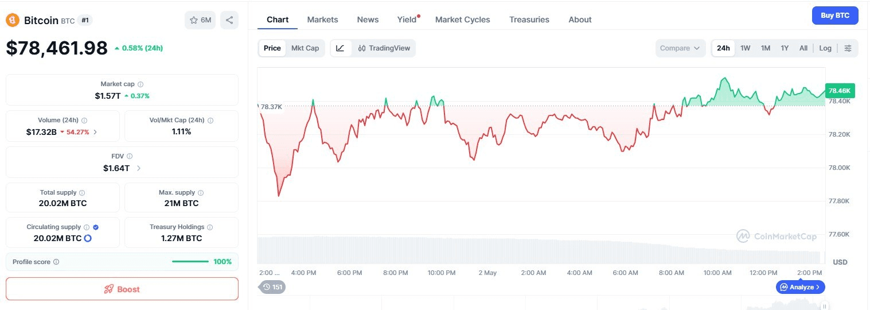Open the Yield tab
Viewport: 870px width, 310px height.
tap(407, 20)
